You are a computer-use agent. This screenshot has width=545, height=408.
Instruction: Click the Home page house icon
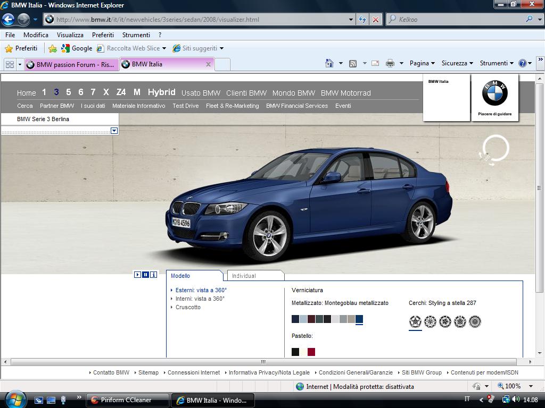(x=329, y=63)
